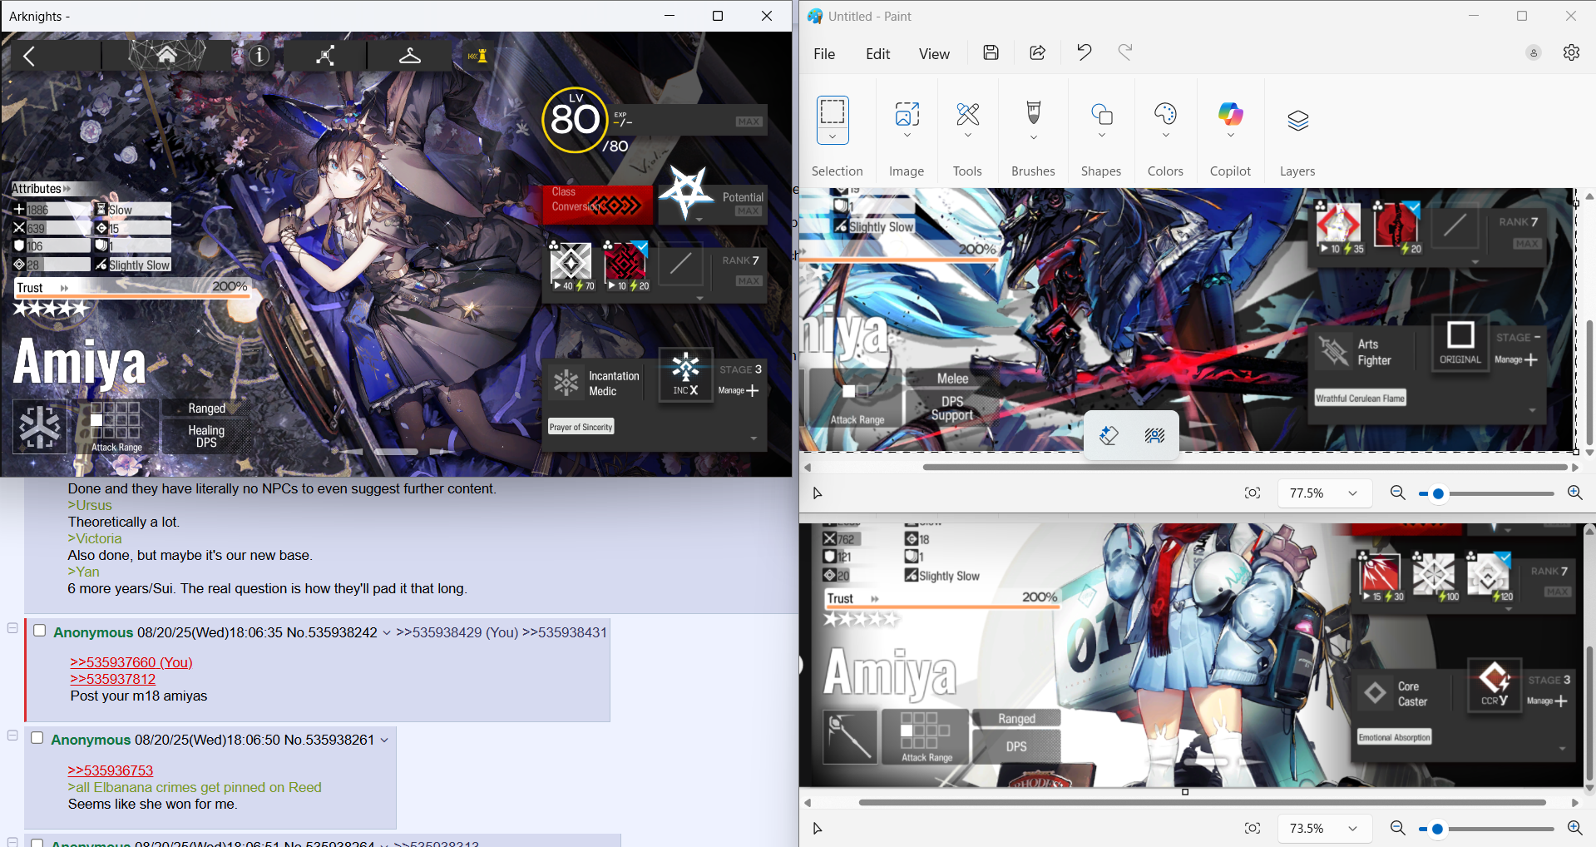Open the 73.5% zoom level dropdown
Screen dimensions: 1596x847
[x=1323, y=829]
